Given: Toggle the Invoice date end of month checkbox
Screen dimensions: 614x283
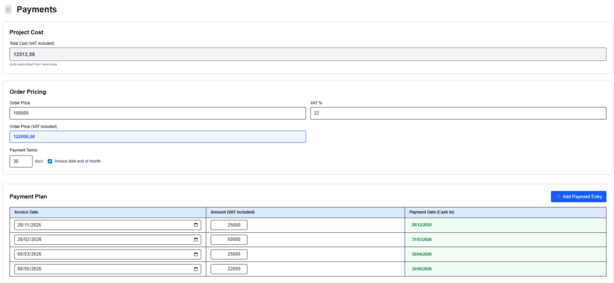Looking at the screenshot, I should point(50,161).
